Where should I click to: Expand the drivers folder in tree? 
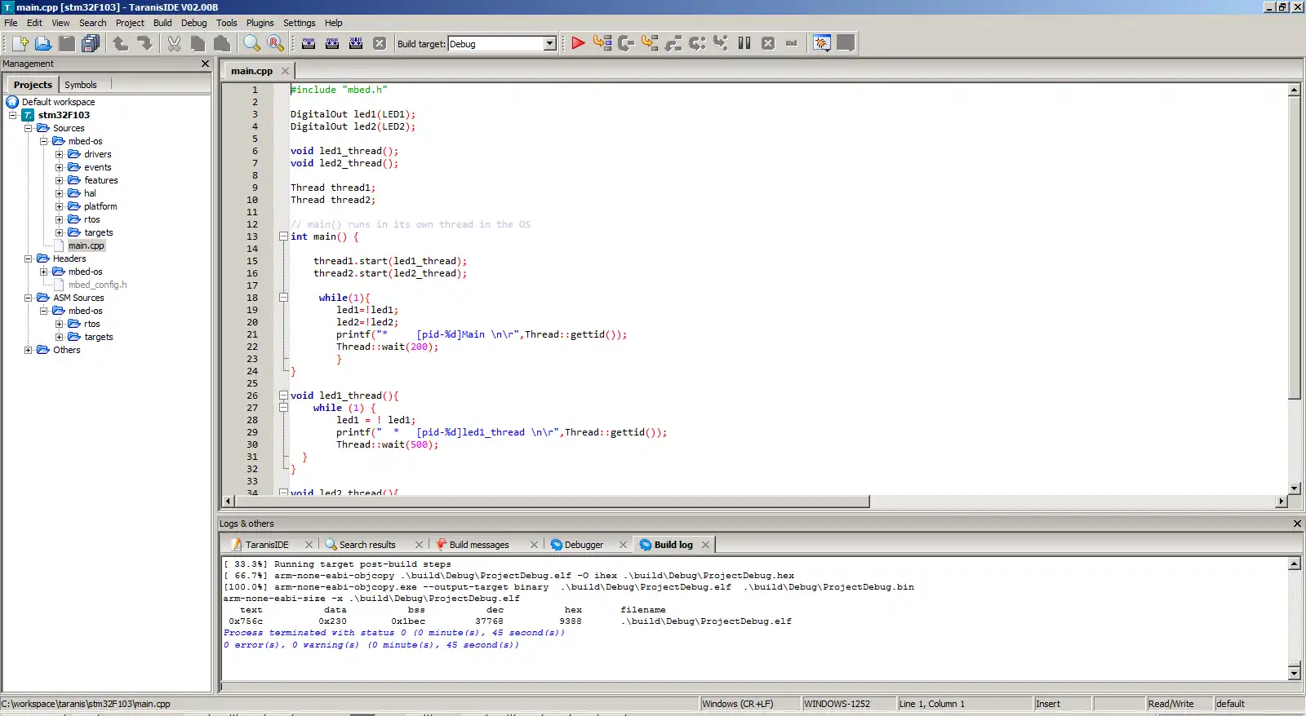tap(59, 154)
